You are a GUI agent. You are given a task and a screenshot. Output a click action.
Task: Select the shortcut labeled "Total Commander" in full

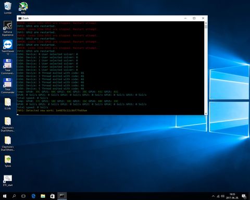click(x=8, y=85)
